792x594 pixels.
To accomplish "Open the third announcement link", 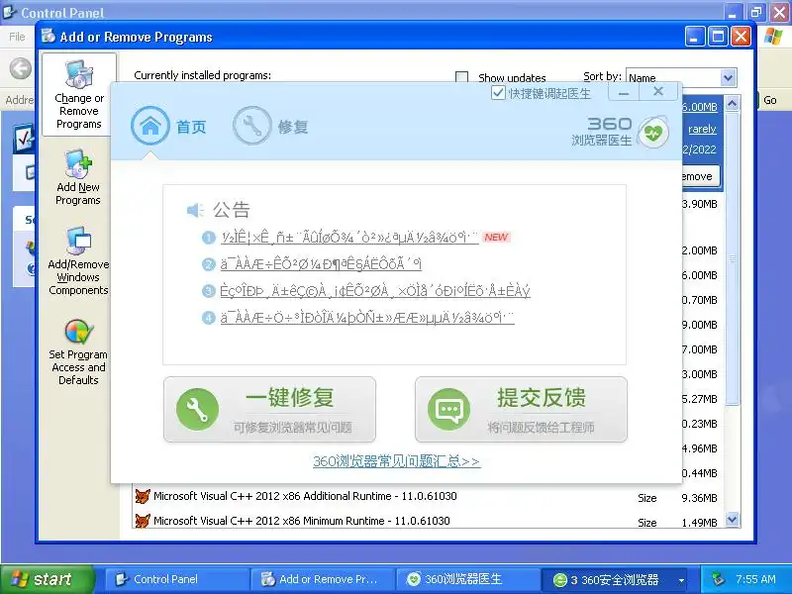I will coord(375,291).
